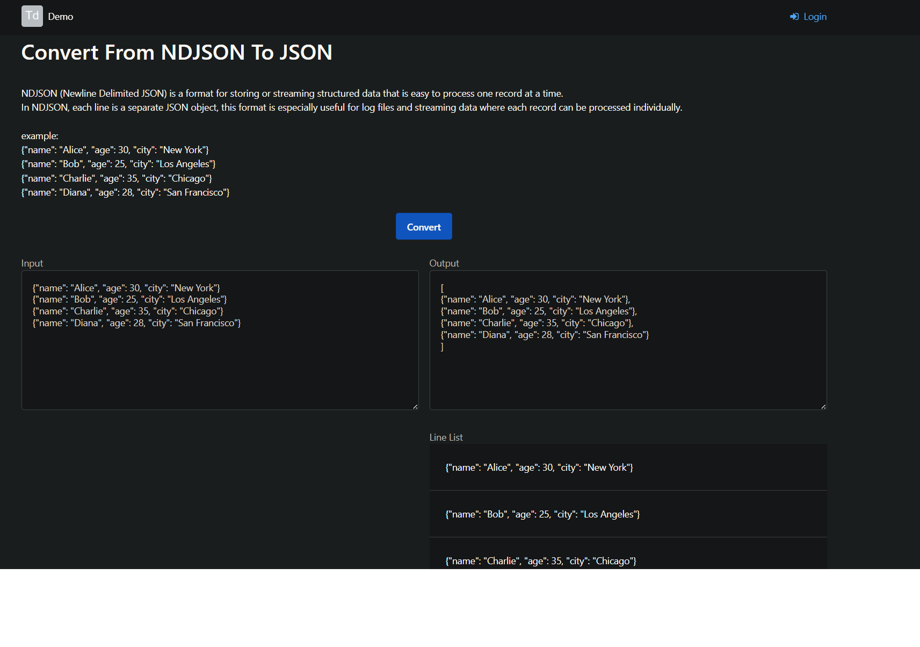Click the Input field label
The image size is (920, 647).
(x=32, y=263)
